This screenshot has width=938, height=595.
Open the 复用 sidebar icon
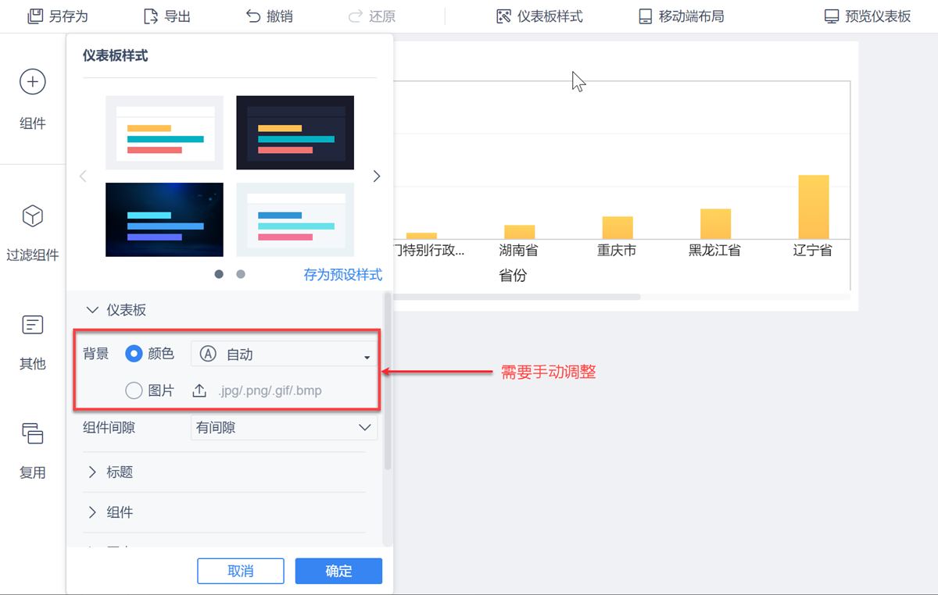33,433
